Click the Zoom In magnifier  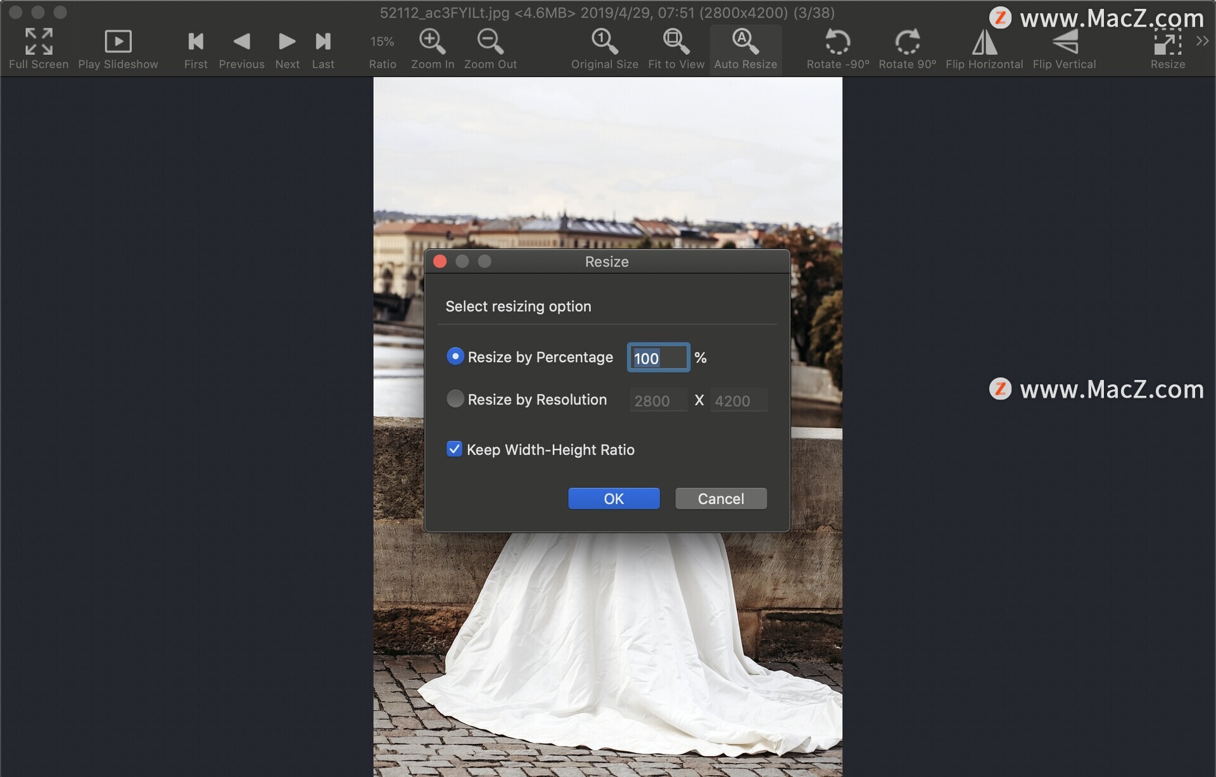click(433, 42)
